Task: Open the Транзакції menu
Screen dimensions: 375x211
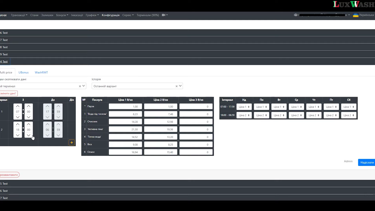Action: click(x=19, y=15)
